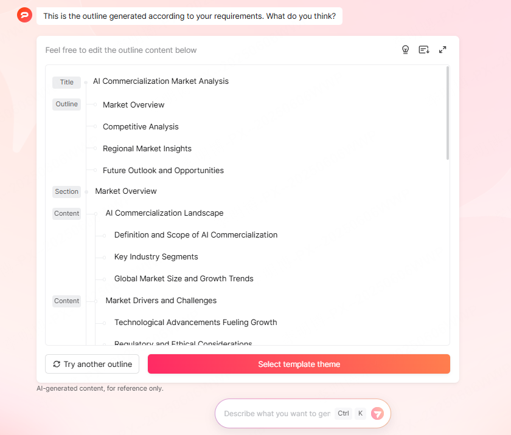
Task: Click the refresh icon in Try another outline
Action: (x=57, y=365)
